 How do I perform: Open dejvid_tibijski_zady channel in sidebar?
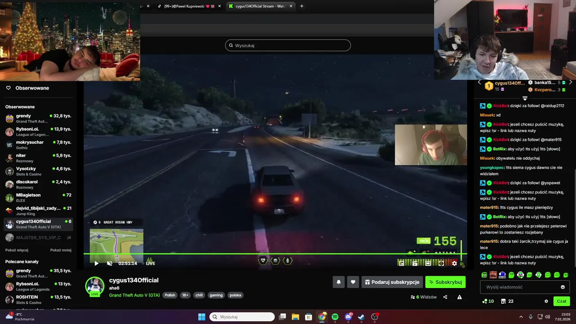38,211
